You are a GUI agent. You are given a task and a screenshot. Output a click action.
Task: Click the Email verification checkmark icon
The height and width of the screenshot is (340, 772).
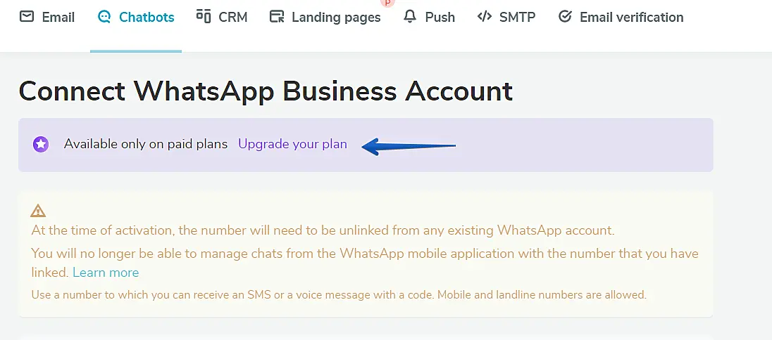point(565,17)
